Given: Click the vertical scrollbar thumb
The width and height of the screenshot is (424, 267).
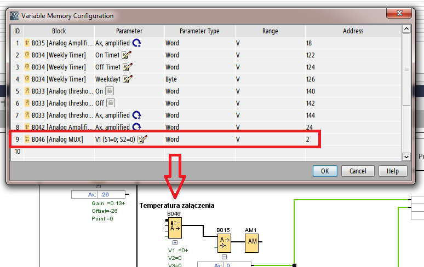Looking at the screenshot, I should 406,69.
